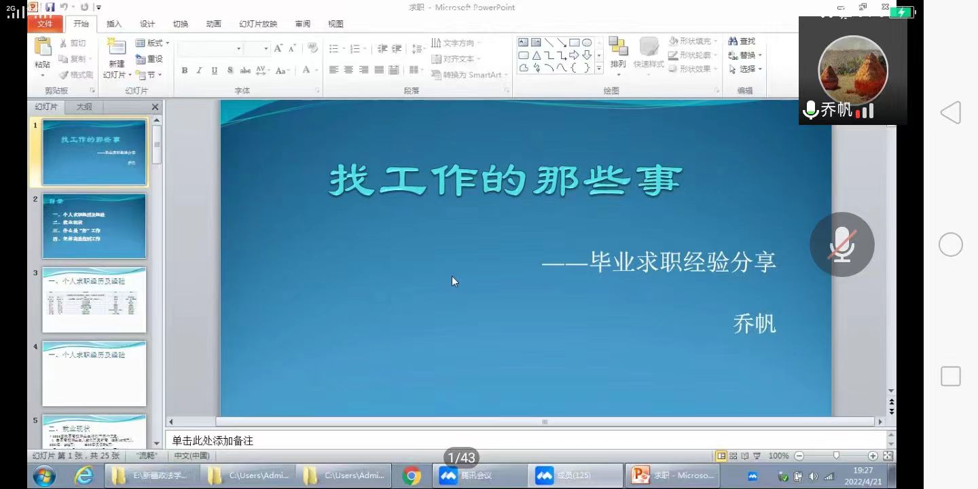Select the triangle shape in shapes gallery
The image size is (978, 489).
[537, 56]
